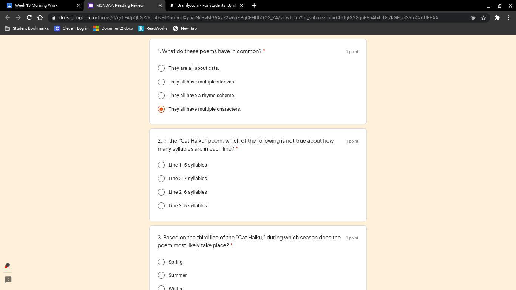Click the address bar URL

pos(249,18)
